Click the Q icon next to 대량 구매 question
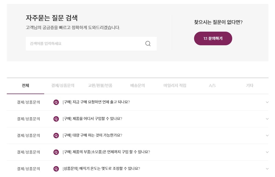 coord(56,136)
